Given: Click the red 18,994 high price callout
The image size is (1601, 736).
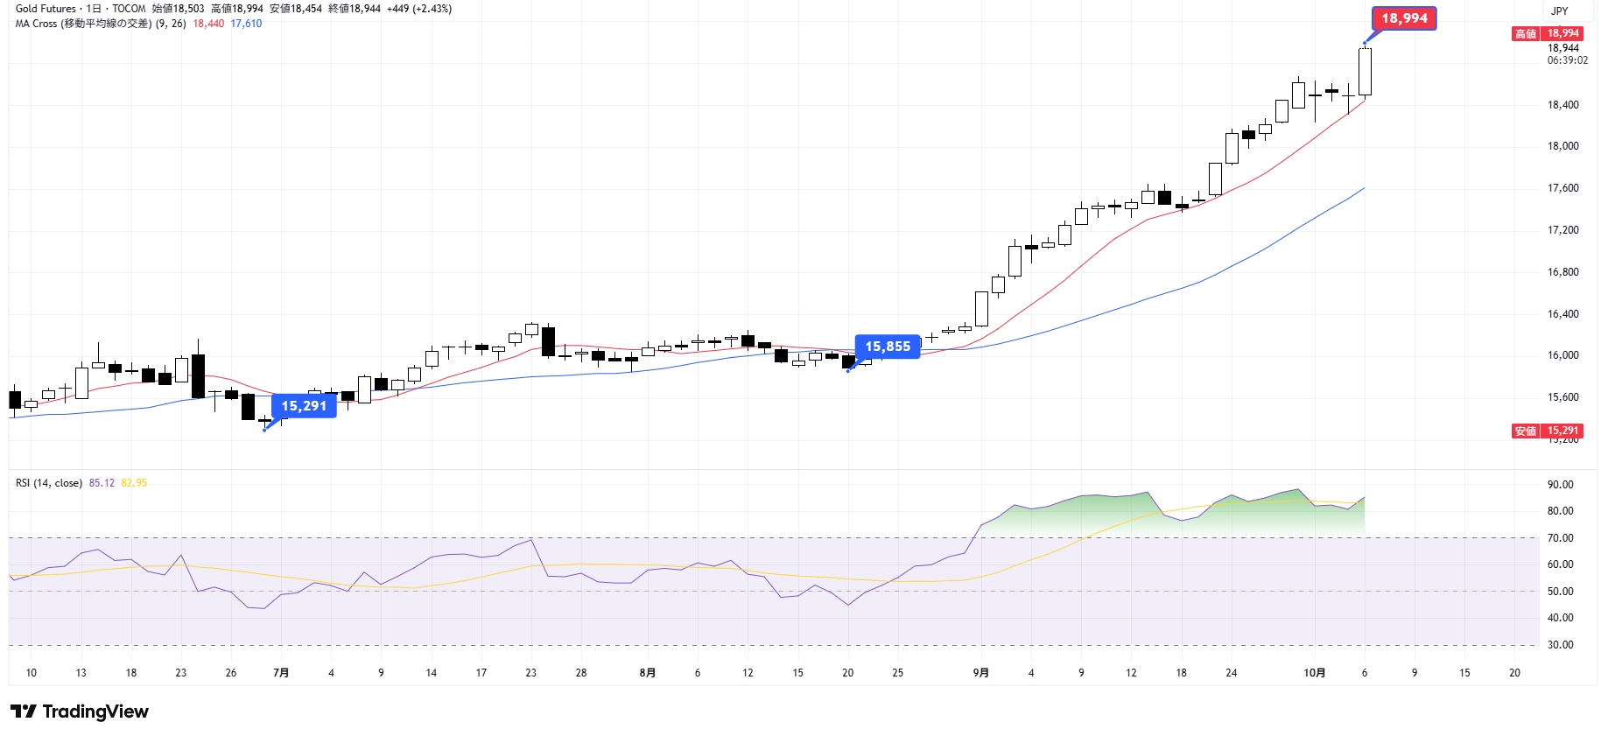Looking at the screenshot, I should pyautogui.click(x=1404, y=18).
